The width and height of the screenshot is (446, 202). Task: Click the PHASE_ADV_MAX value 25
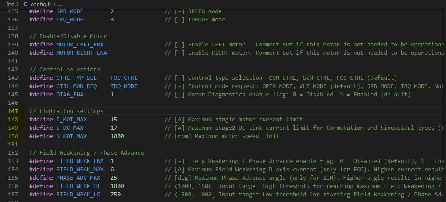coord(114,178)
